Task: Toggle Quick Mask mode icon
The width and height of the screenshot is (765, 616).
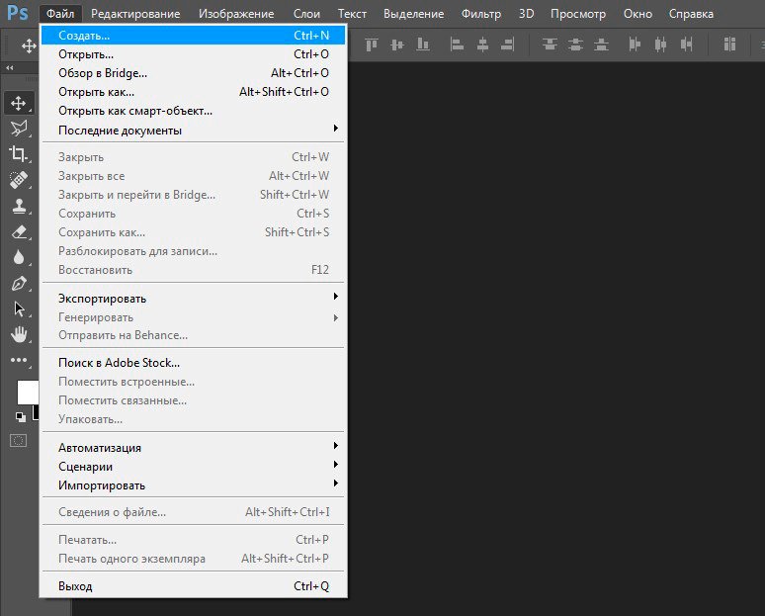Action: [19, 441]
